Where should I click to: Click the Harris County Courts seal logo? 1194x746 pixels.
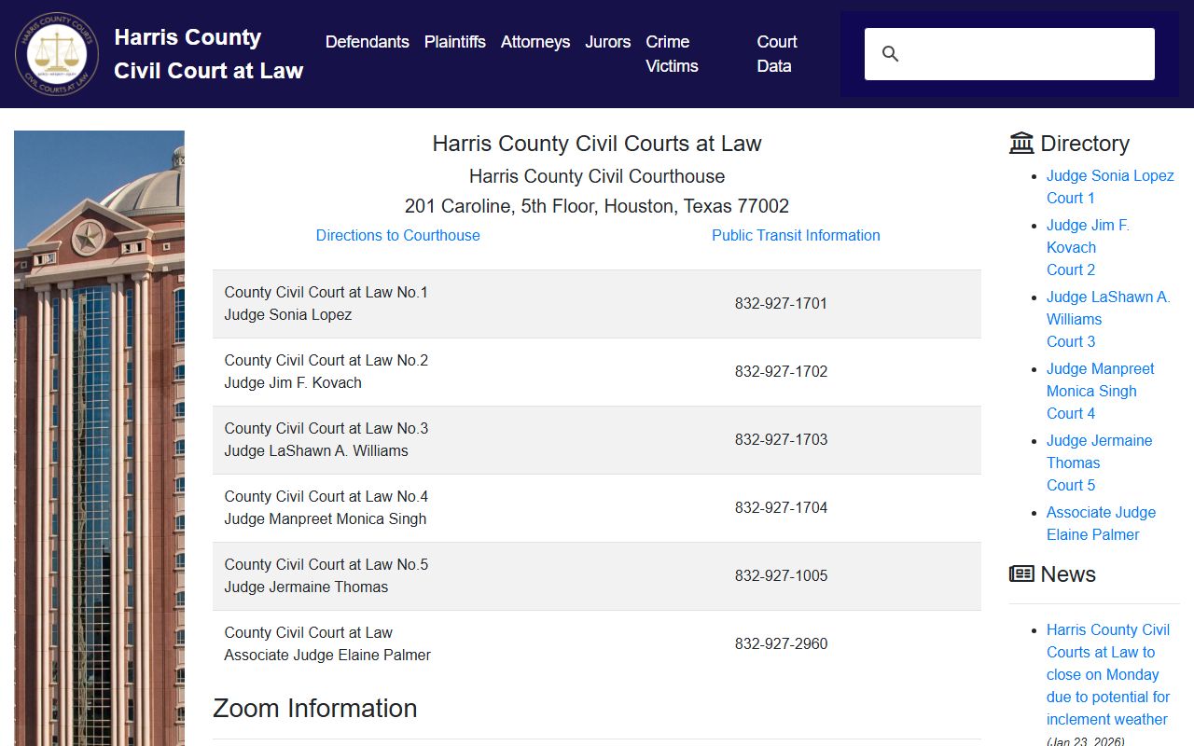click(57, 54)
